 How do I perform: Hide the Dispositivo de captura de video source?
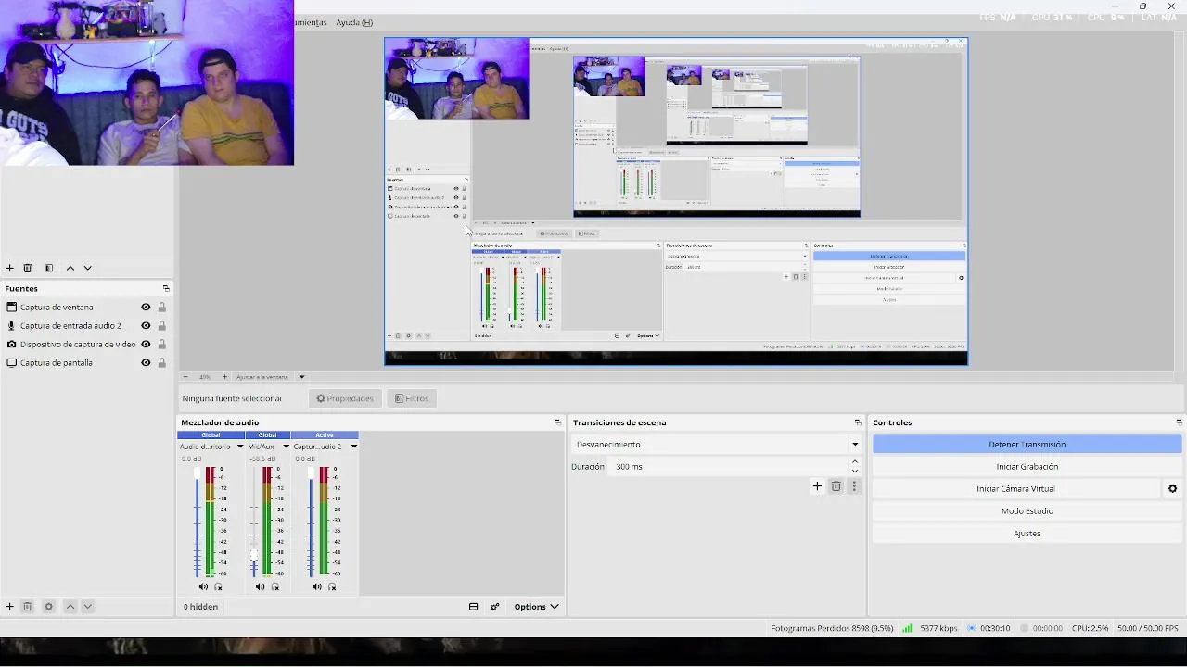coord(146,344)
